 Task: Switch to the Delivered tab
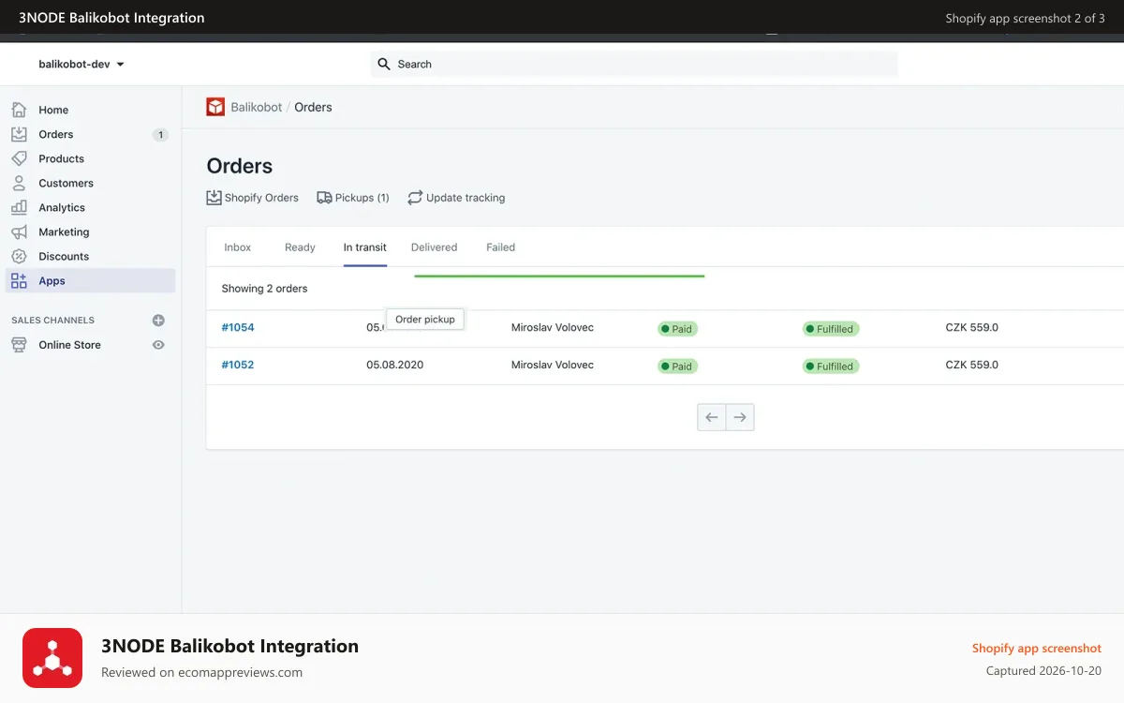(435, 247)
